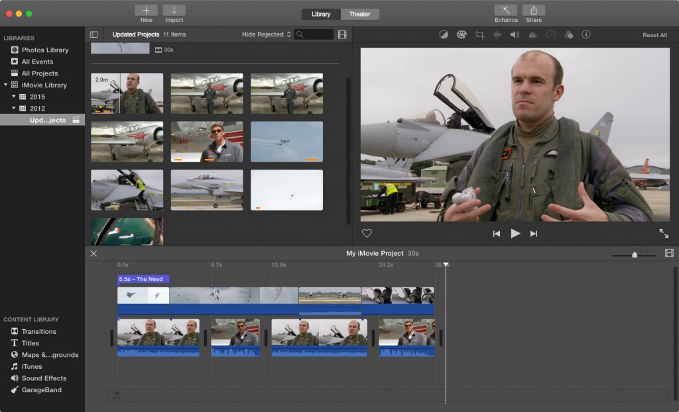Select the Upd...jects event item
The height and width of the screenshot is (412, 679).
coord(42,120)
